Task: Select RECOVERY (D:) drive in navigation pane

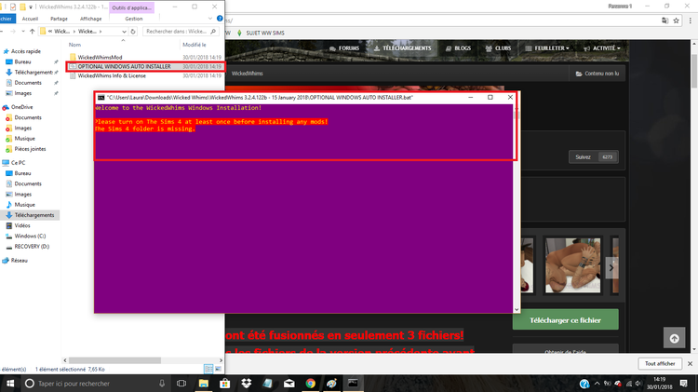Action: pos(32,247)
